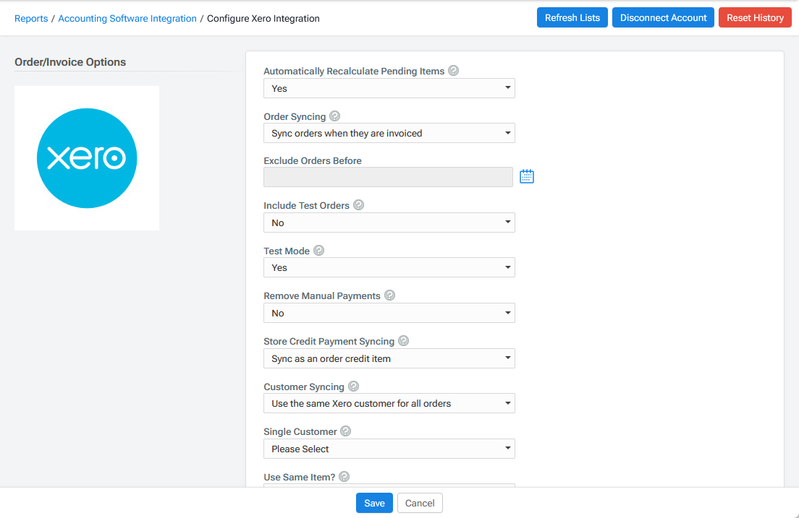
Task: Open the Customer Syncing dropdown
Action: (389, 404)
